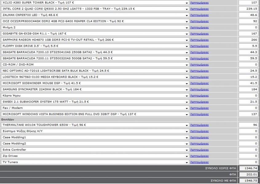Open the Μνήμη 2 selection dropdown
The height and width of the screenshot is (184, 260).
[x=95, y=28]
